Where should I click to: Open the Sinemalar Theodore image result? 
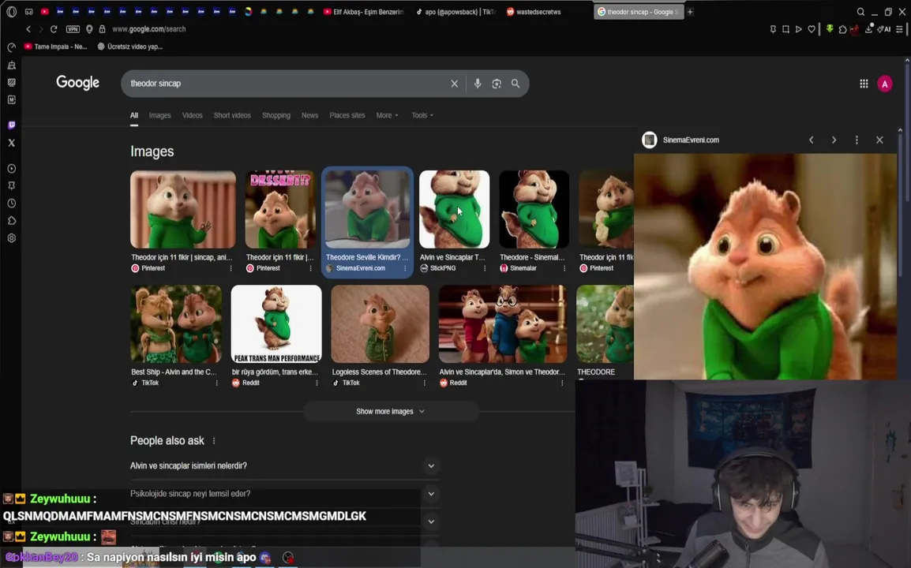pyautogui.click(x=534, y=210)
